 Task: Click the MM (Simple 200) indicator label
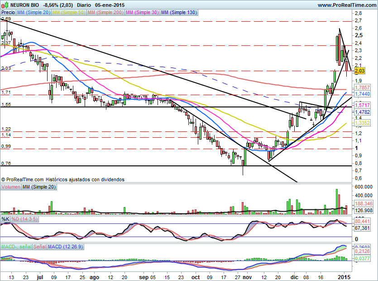(106, 13)
